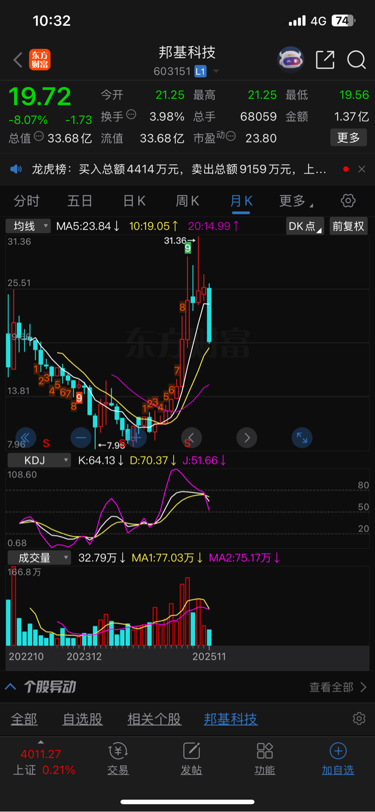Tap the 东方财富 logo icon
375x812 pixels.
[40, 60]
